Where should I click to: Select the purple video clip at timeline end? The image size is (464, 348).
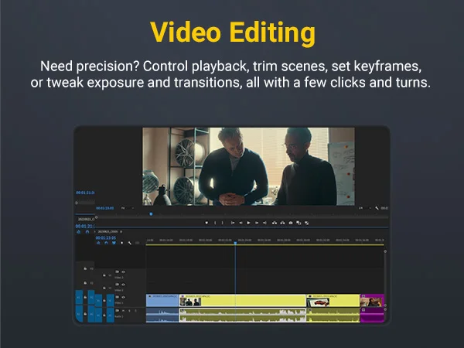372,300
